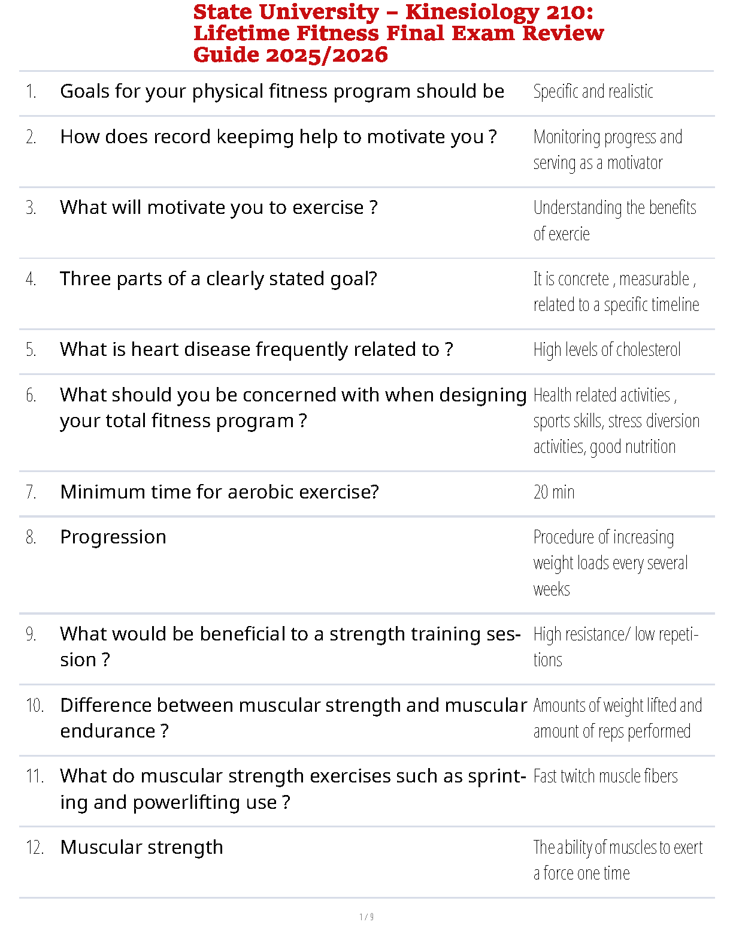733x949 pixels.
Task: Click the '20 min' answer text
Action: pyautogui.click(x=554, y=492)
